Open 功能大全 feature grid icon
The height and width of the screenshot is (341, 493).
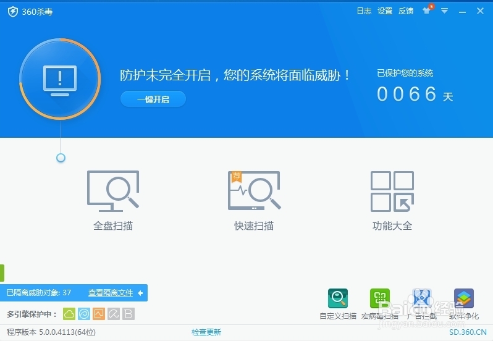pyautogui.click(x=392, y=191)
